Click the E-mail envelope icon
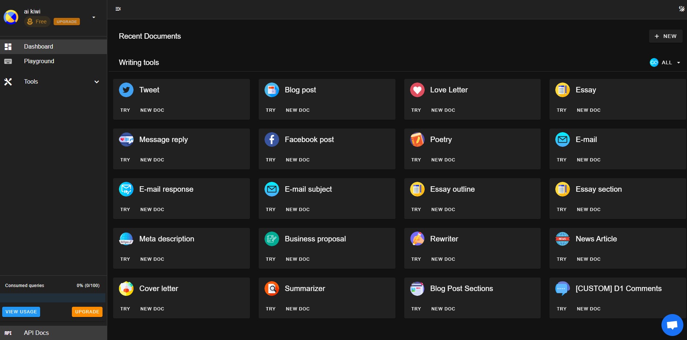This screenshot has width=687, height=340. tap(563, 140)
